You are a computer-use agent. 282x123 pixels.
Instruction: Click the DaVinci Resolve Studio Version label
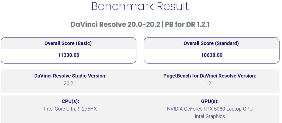coord(70,76)
